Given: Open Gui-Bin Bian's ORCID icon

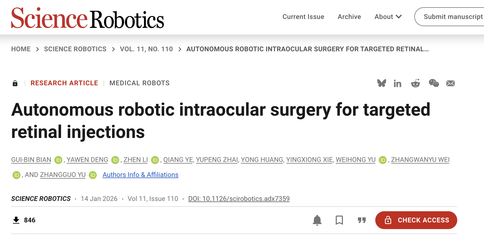Looking at the screenshot, I should click(x=58, y=160).
